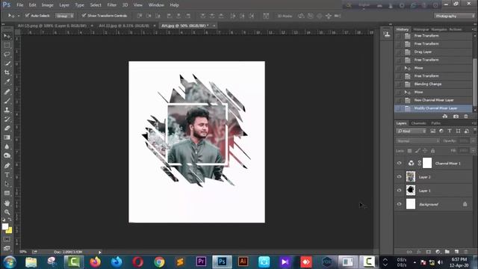Select the Blur tool
The width and height of the screenshot is (478, 269).
[x=7, y=146]
